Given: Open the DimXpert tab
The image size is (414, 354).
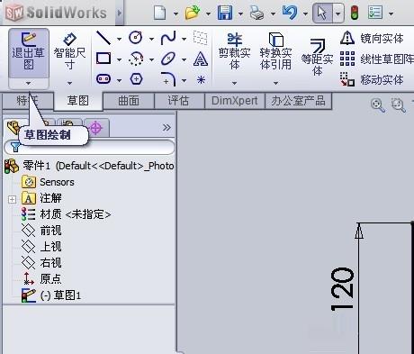Looking at the screenshot, I should coord(235,101).
